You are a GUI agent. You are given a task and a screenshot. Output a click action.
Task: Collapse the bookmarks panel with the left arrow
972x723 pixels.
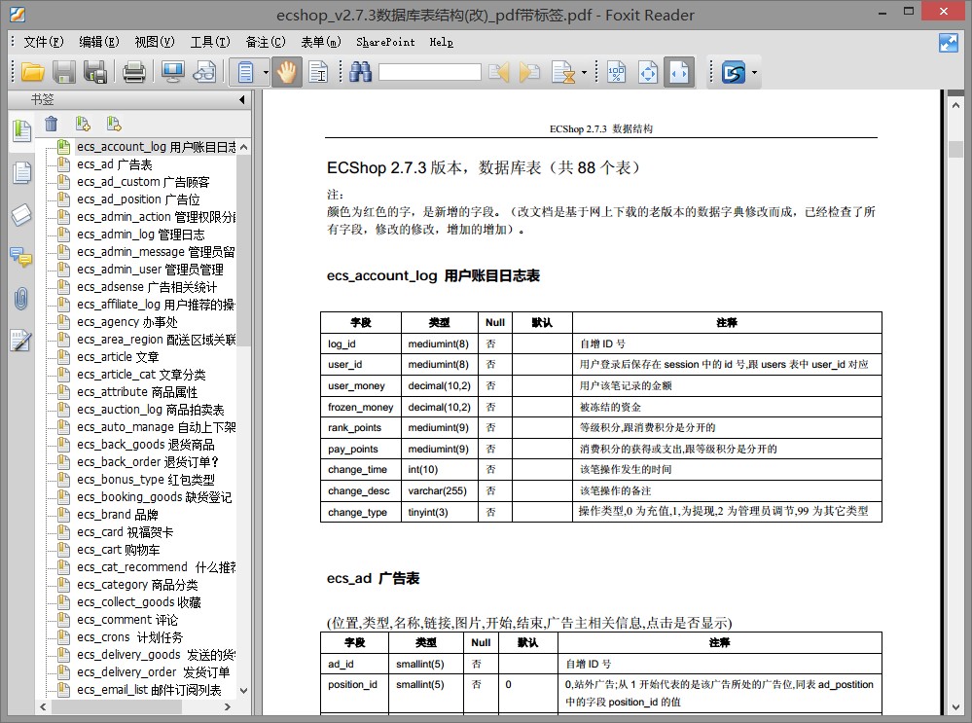[x=241, y=99]
